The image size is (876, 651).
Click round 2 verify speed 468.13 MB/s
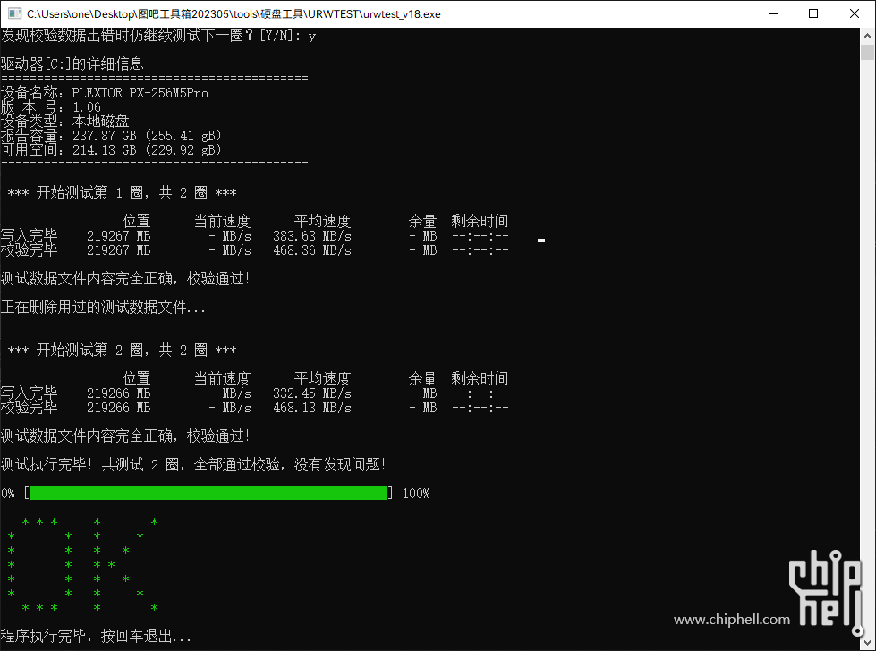(x=311, y=408)
